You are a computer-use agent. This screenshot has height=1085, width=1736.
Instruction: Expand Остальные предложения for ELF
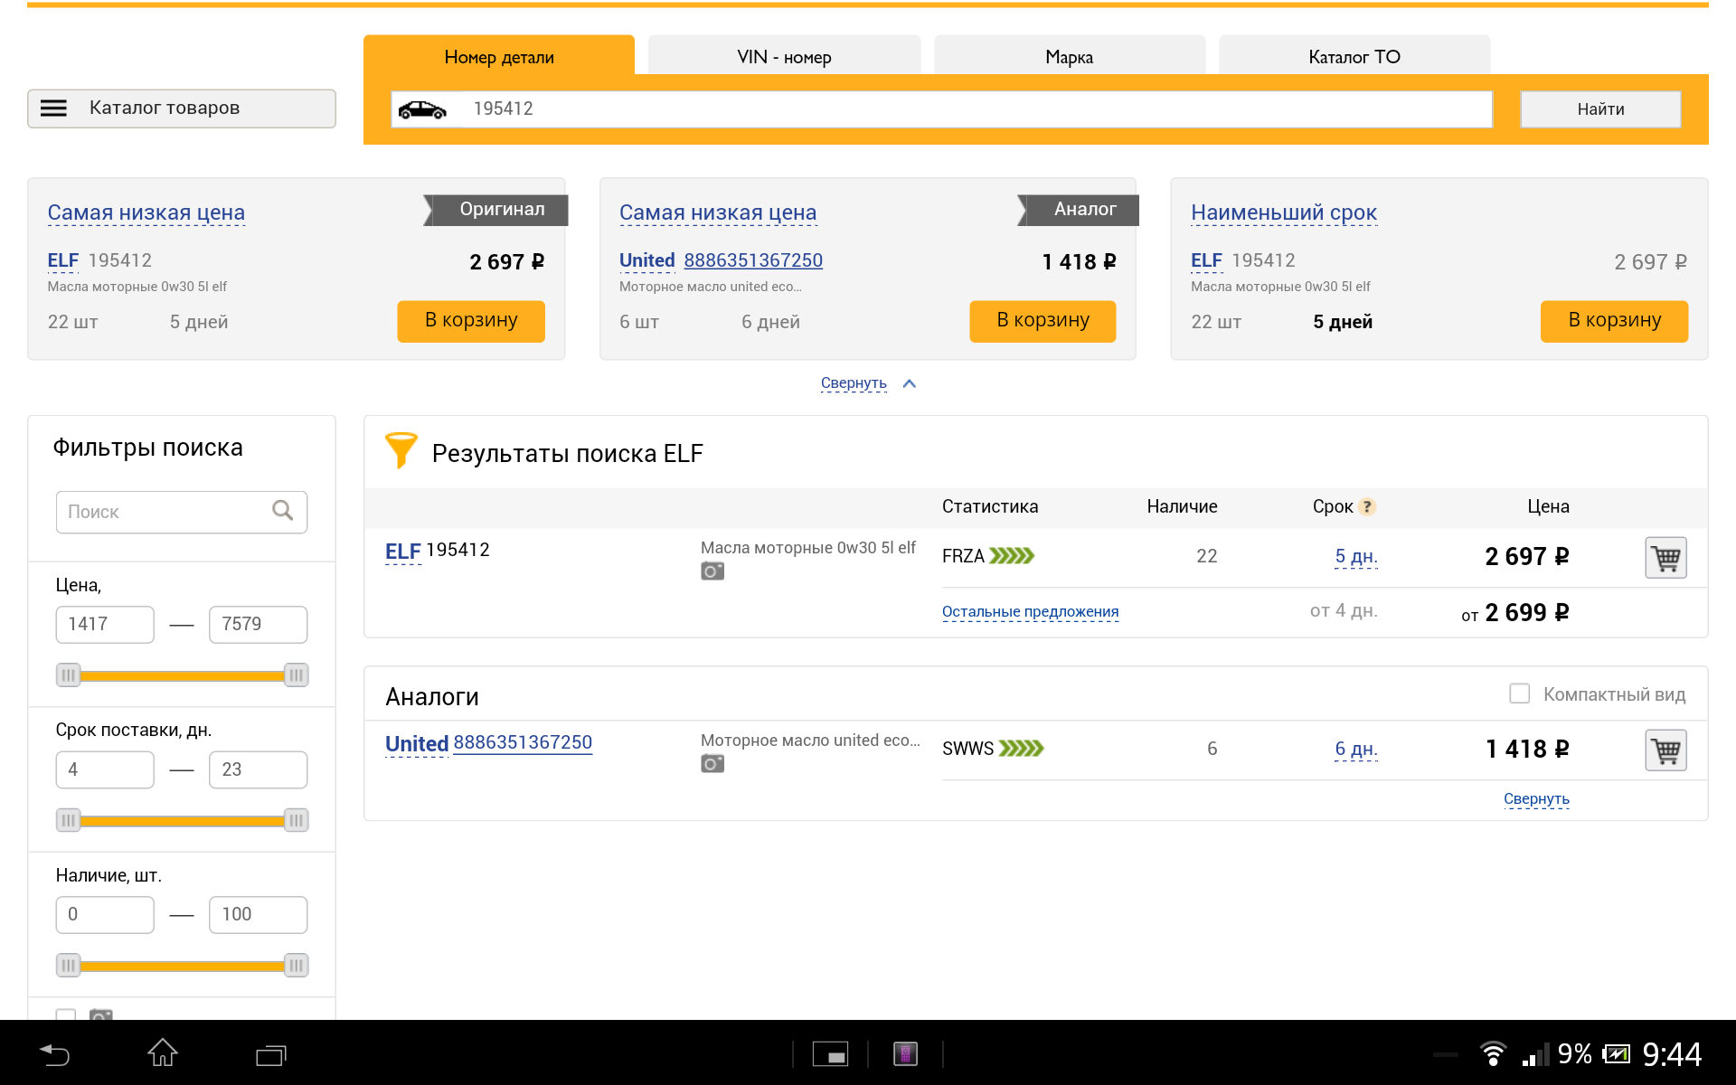(x=1030, y=612)
